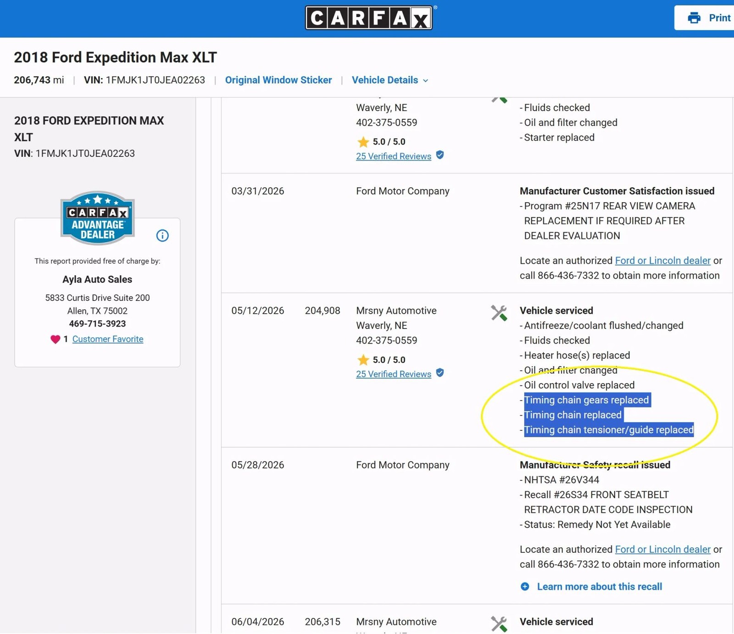Click Ford Motor Company in the 05/28/2026 entry
Image resolution: width=734 pixels, height=634 pixels.
[403, 465]
